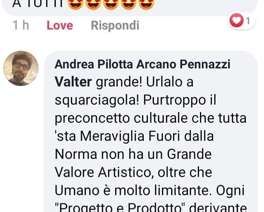Tap the "preconcetto culturale" text line
The image size is (264, 212).
pos(121,118)
